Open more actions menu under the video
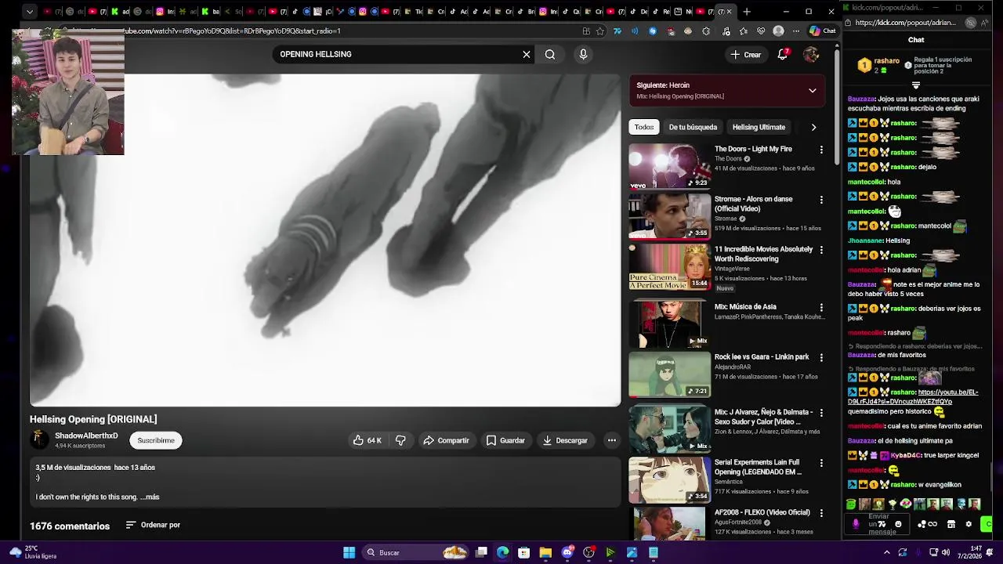The image size is (1003, 564). click(x=612, y=440)
